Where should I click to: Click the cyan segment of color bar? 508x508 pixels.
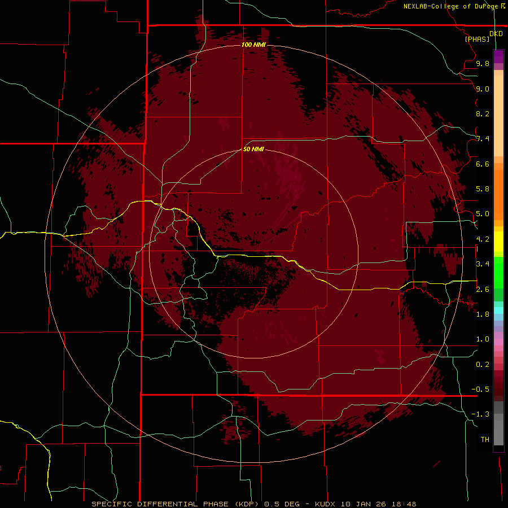498,310
